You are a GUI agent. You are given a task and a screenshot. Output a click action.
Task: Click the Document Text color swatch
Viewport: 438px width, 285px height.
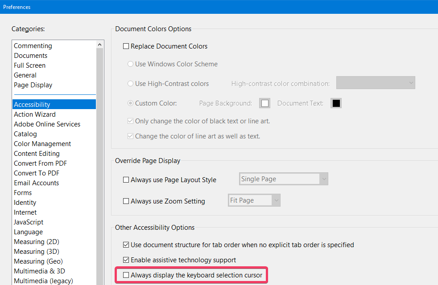[x=336, y=103]
